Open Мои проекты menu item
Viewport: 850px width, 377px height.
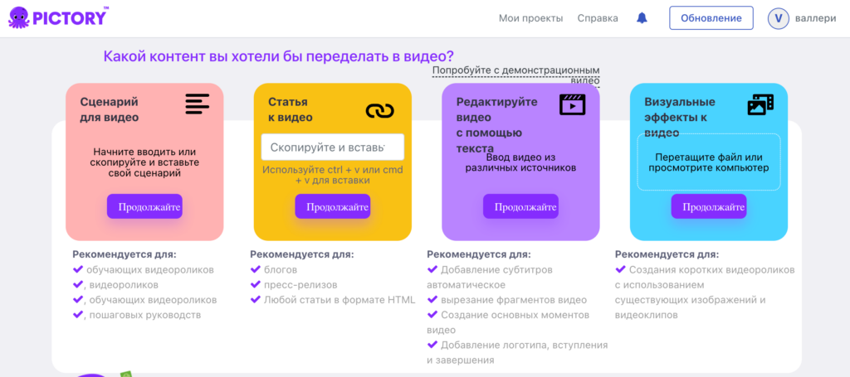(x=530, y=18)
